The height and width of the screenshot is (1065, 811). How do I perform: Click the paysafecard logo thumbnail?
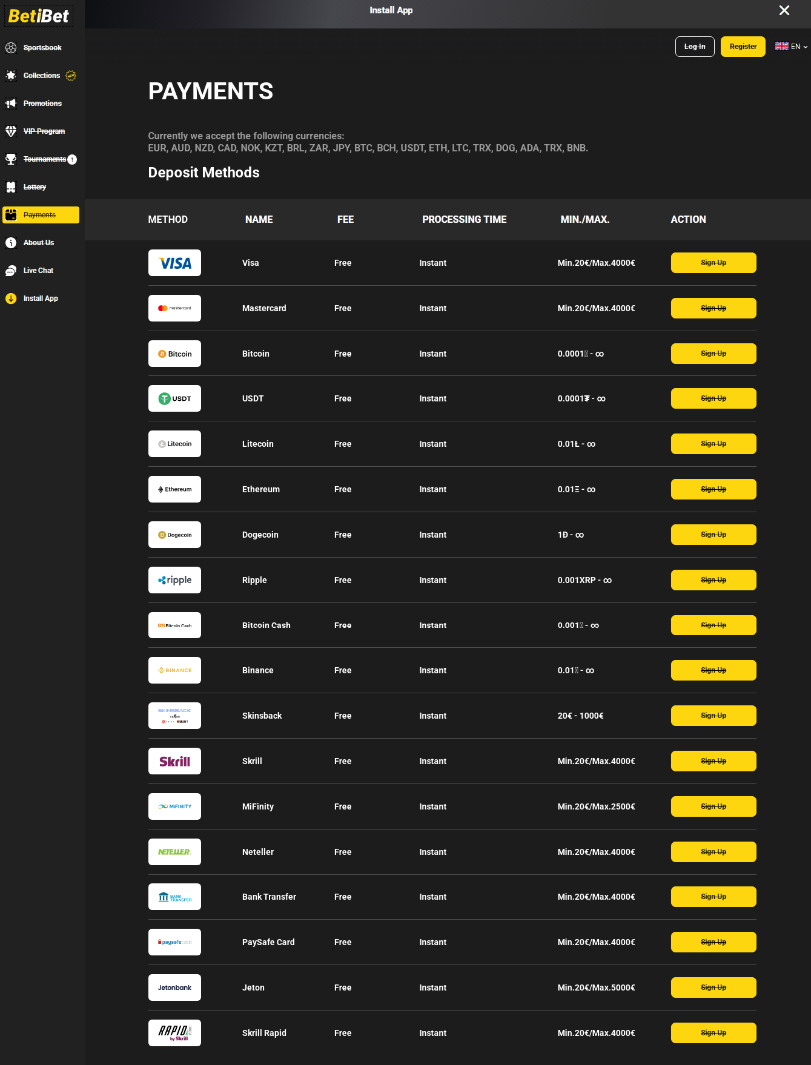coord(174,942)
